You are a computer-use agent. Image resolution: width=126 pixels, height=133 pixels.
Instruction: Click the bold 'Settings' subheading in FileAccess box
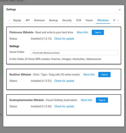pos(14,46)
